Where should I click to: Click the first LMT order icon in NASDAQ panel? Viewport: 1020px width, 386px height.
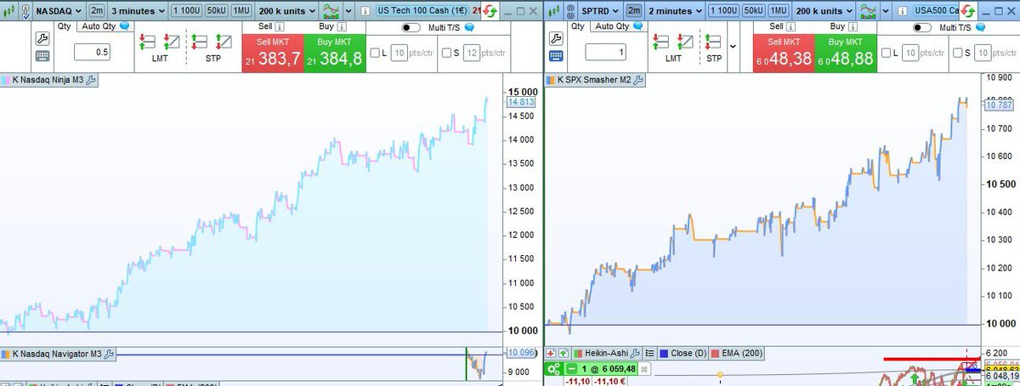(148, 42)
